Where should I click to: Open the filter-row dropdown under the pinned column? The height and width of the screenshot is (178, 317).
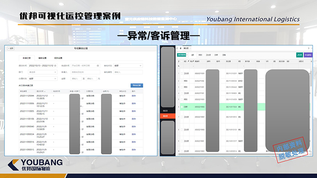click(193, 66)
